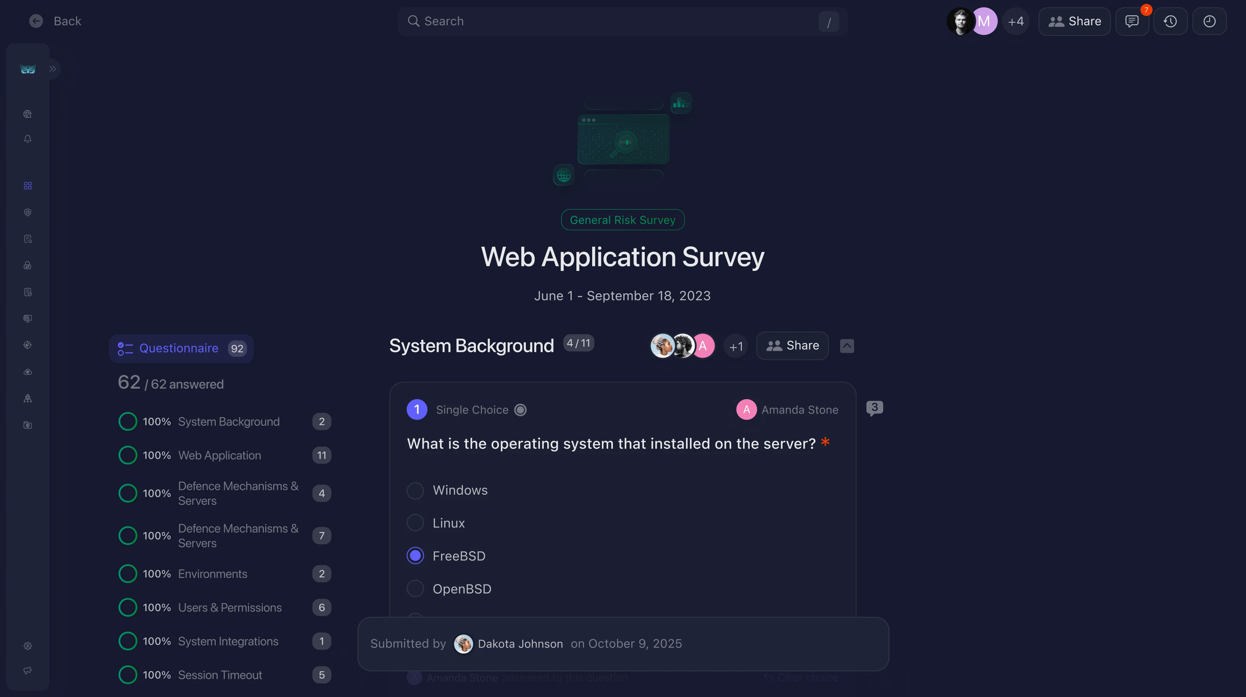The width and height of the screenshot is (1246, 697).
Task: Collapse the System Background section
Action: pyautogui.click(x=847, y=346)
